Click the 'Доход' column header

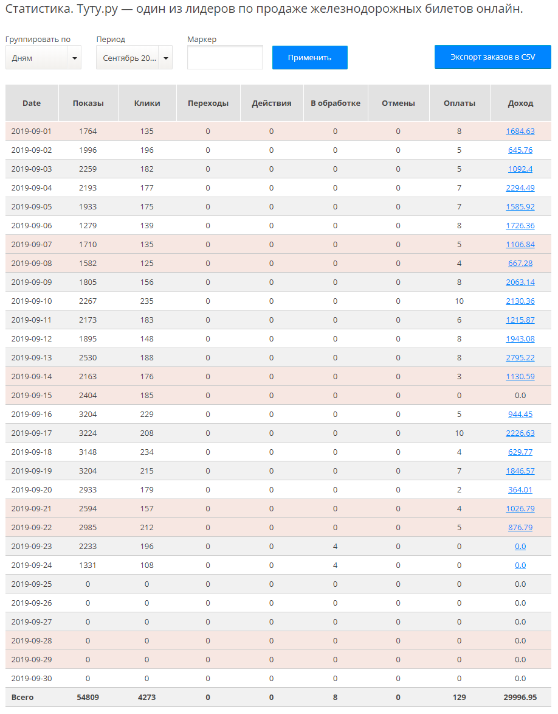[520, 103]
